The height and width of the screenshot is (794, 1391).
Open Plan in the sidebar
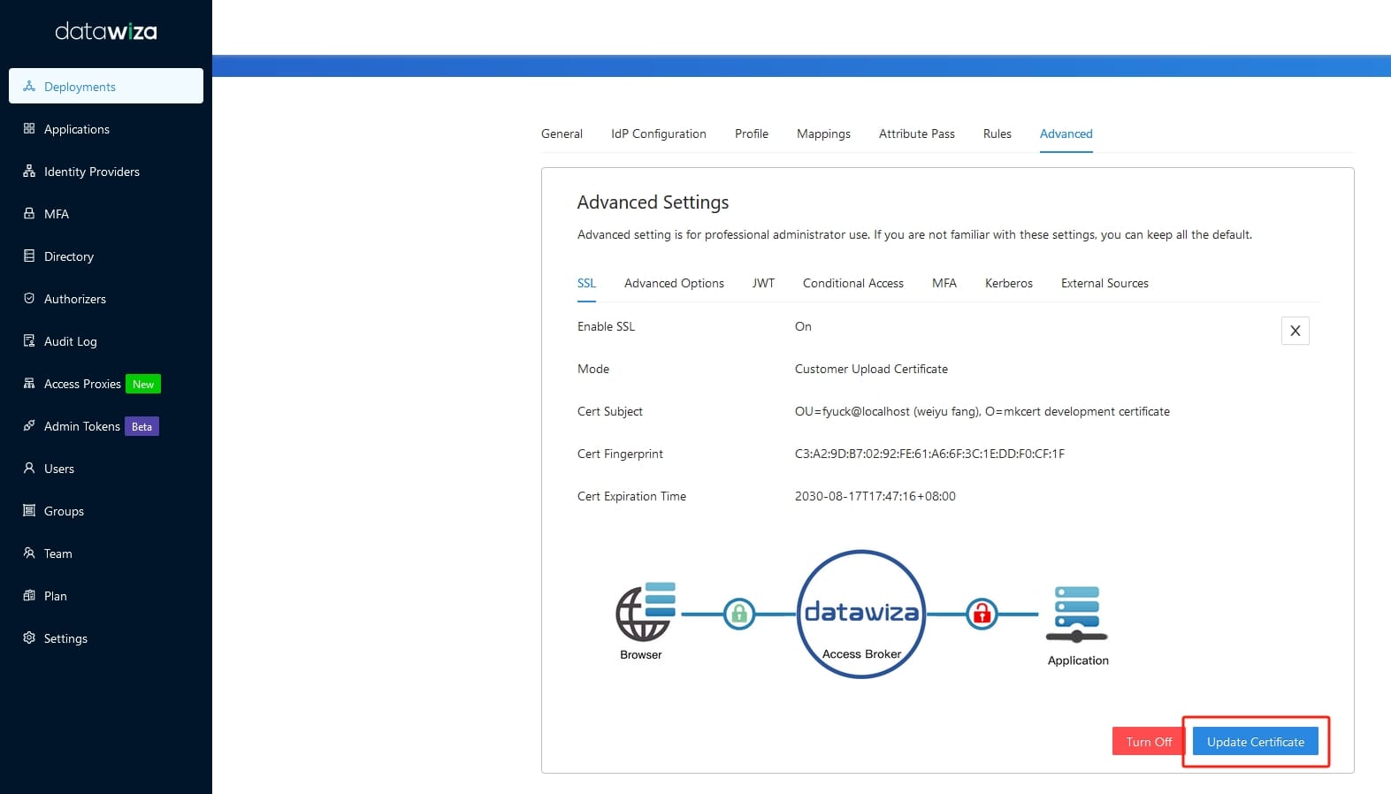tap(106, 595)
